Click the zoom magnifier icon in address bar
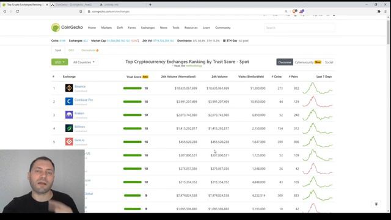Image resolution: width=391 pixels, height=220 pixels. [x=286, y=12]
